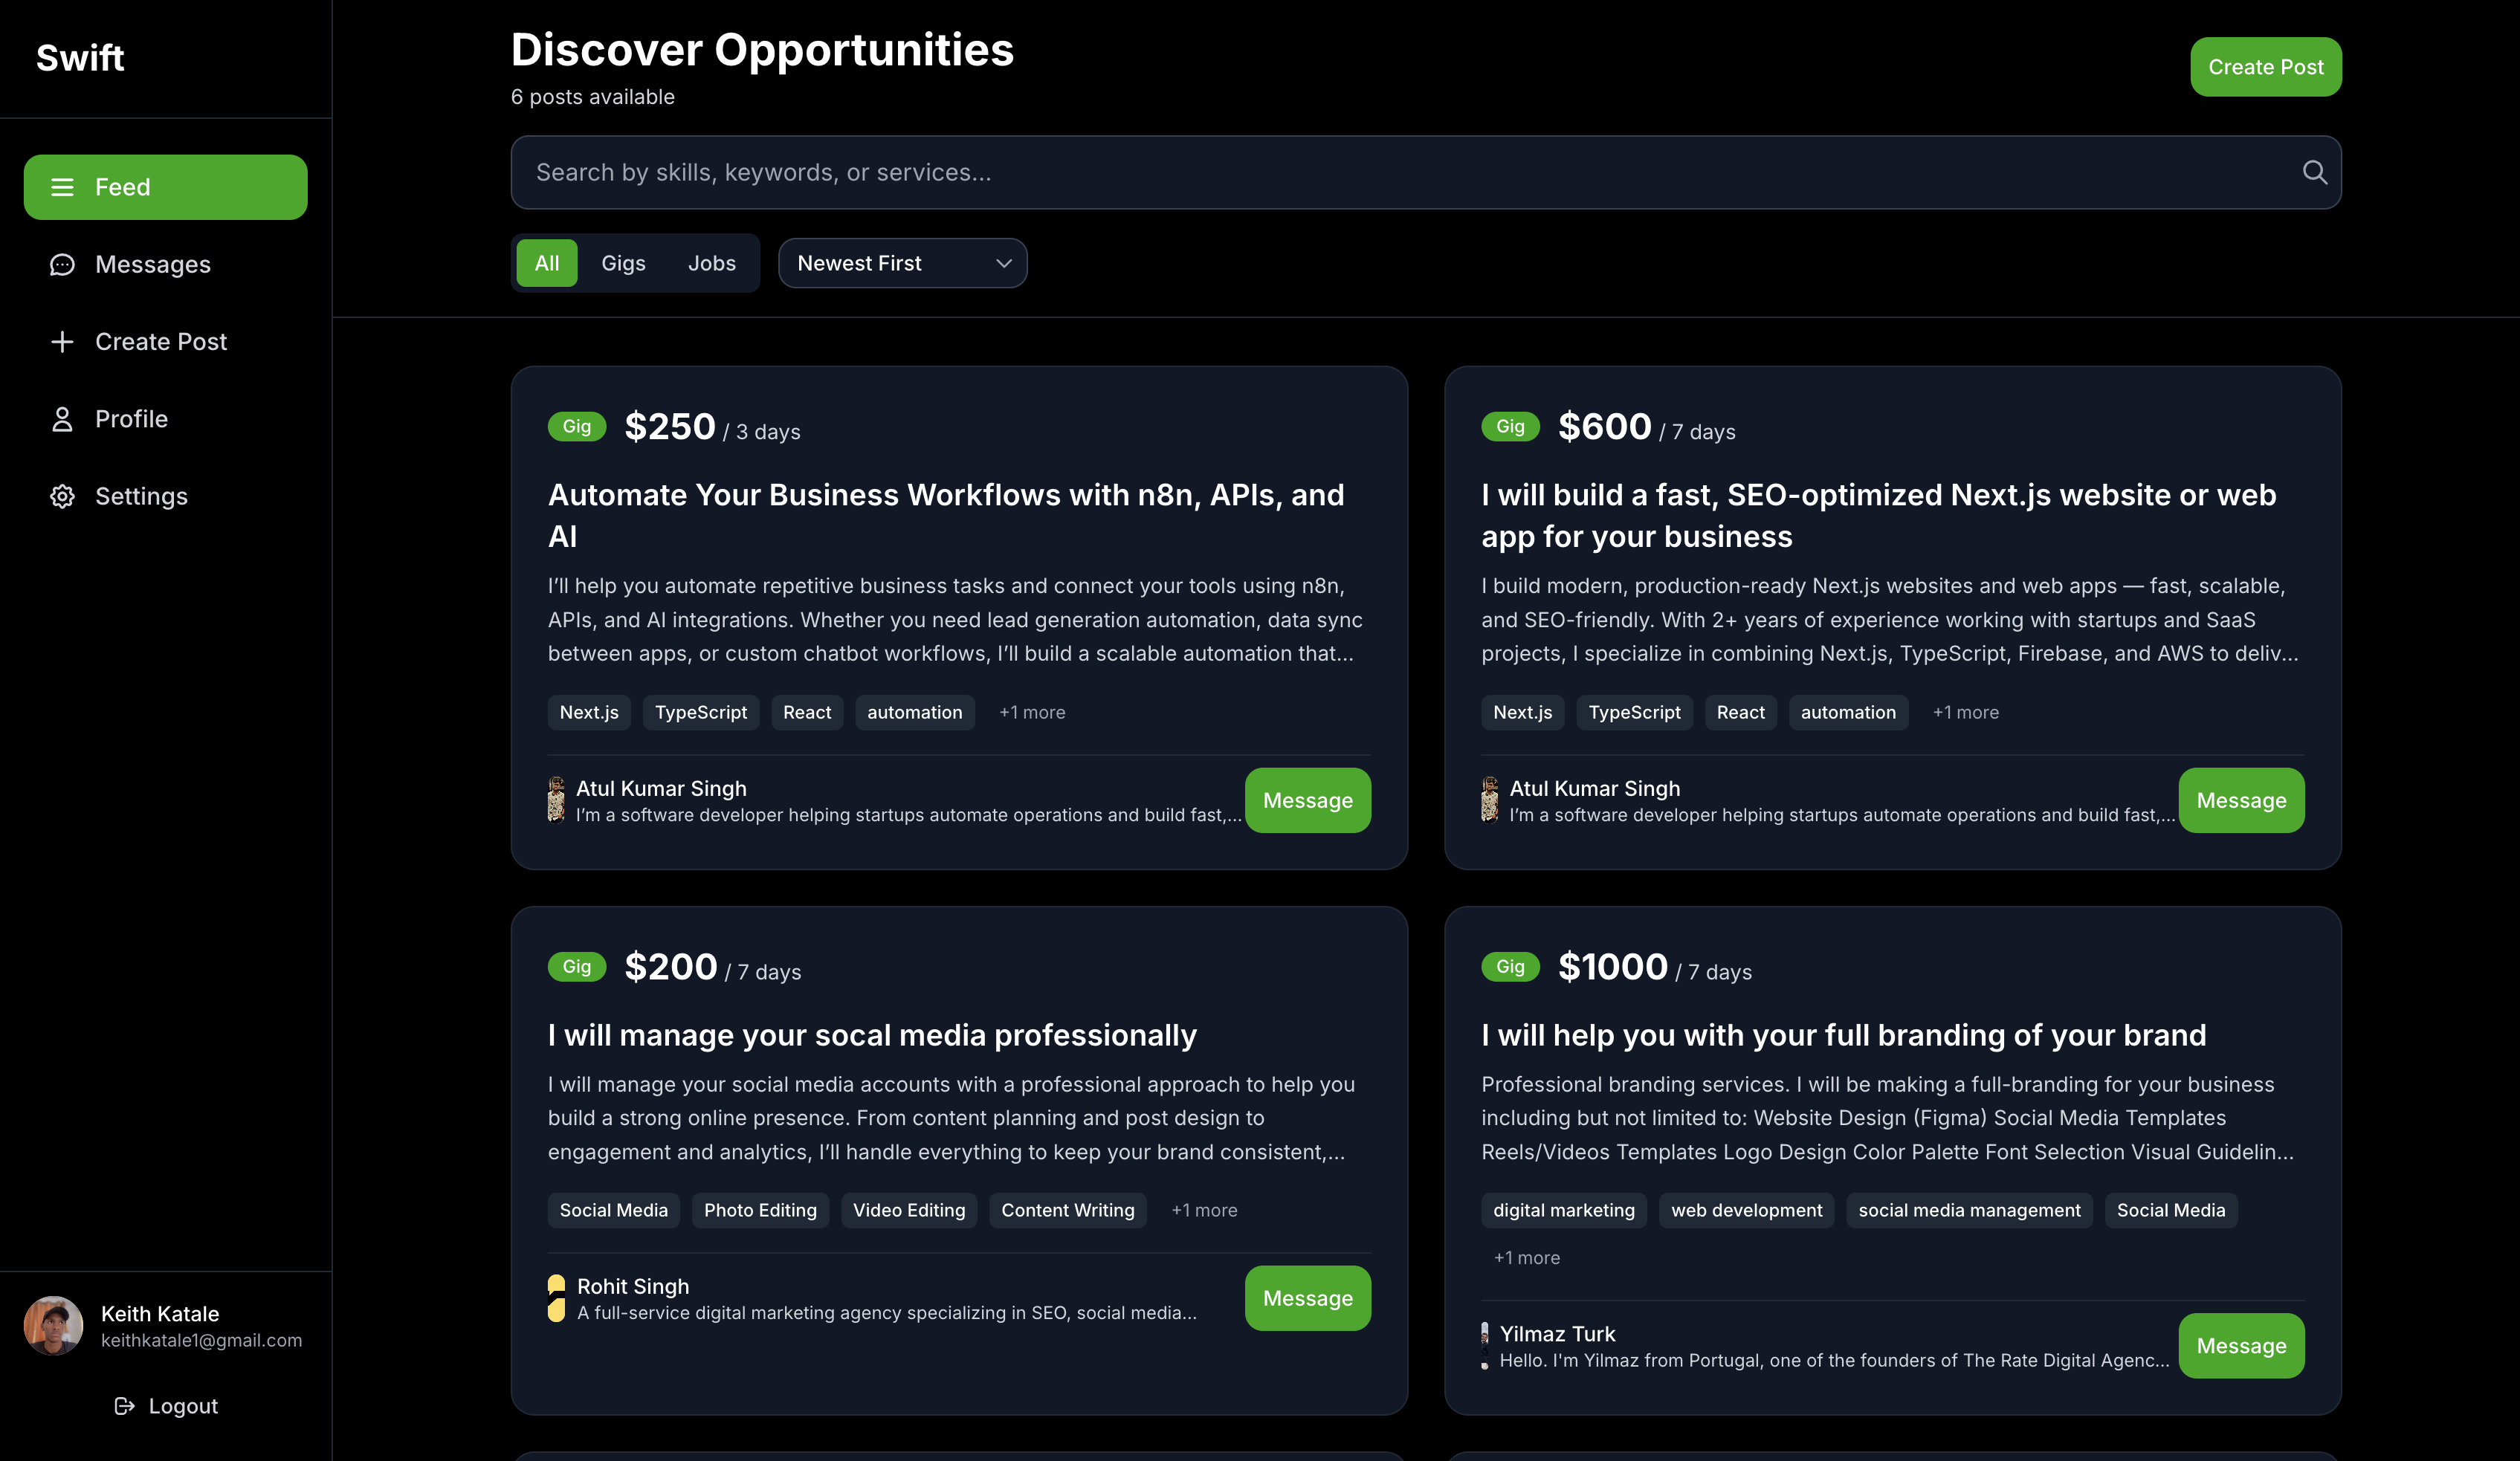Image resolution: width=2520 pixels, height=1461 pixels.
Task: Click the 'Social Media' tag on $200 gig
Action: [613, 1210]
